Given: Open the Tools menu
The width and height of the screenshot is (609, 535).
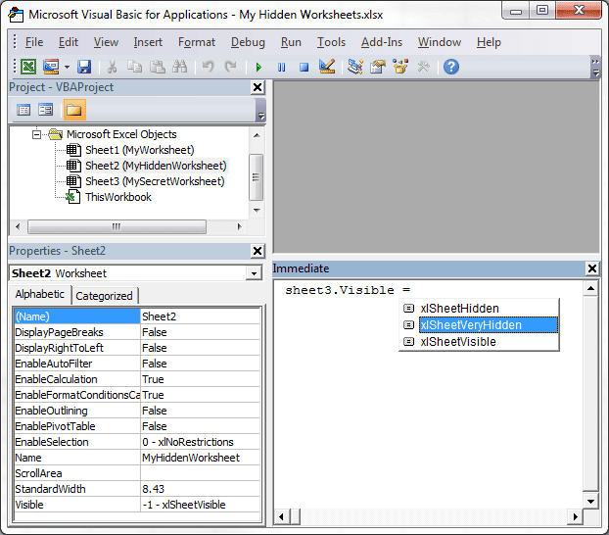Looking at the screenshot, I should tap(331, 42).
